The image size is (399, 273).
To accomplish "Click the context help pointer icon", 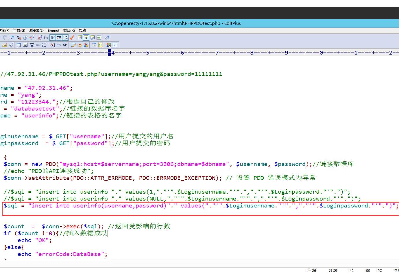I will 107,38.
